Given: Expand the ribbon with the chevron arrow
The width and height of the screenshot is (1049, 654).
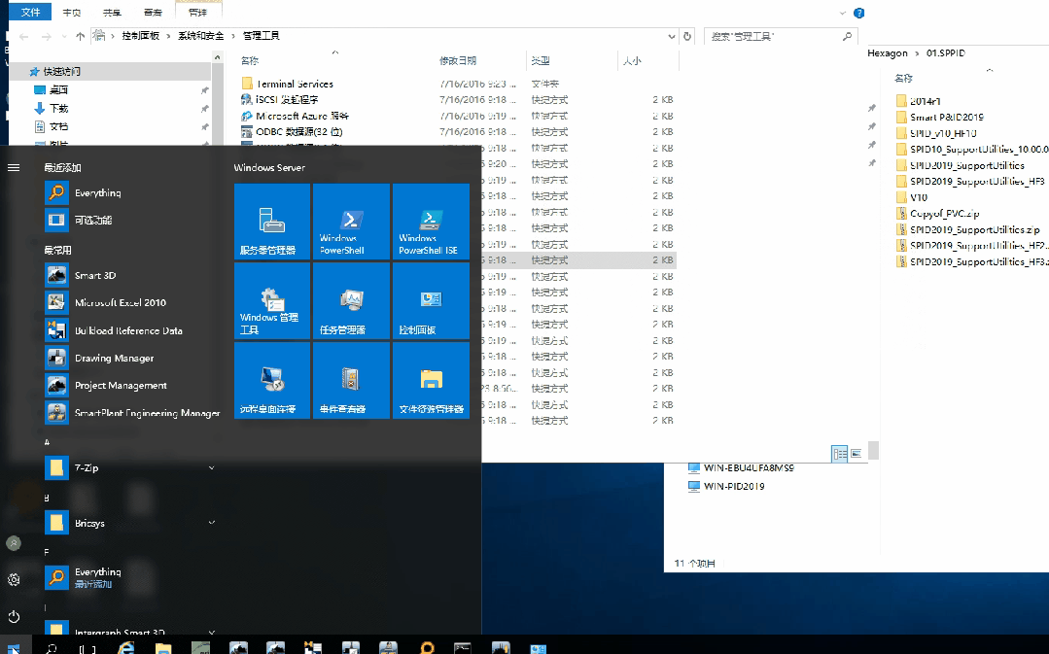Looking at the screenshot, I should tap(842, 13).
